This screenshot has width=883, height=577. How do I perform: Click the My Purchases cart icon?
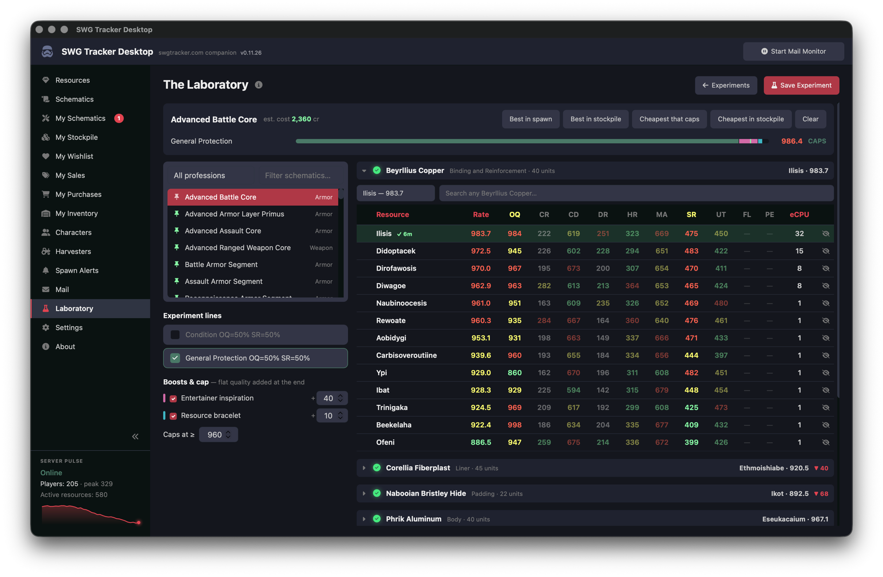[45, 194]
